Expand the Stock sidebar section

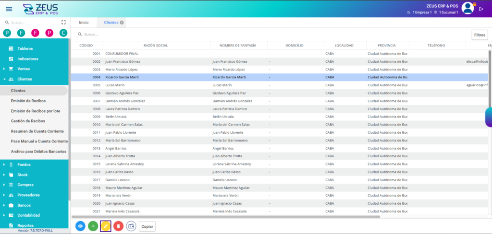(23, 175)
